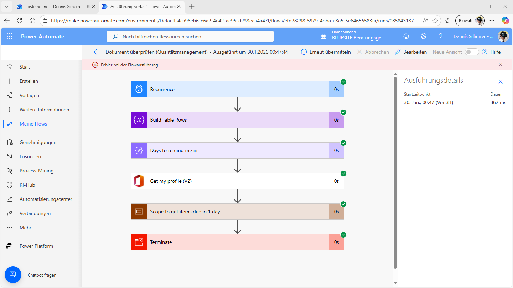Open the settings gear icon

coord(423,36)
